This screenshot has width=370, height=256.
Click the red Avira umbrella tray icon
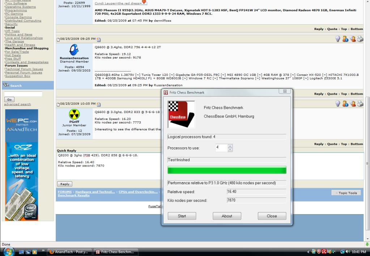pos(324,252)
